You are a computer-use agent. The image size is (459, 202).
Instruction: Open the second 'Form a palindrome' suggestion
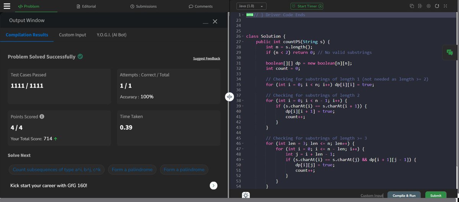pyautogui.click(x=184, y=170)
